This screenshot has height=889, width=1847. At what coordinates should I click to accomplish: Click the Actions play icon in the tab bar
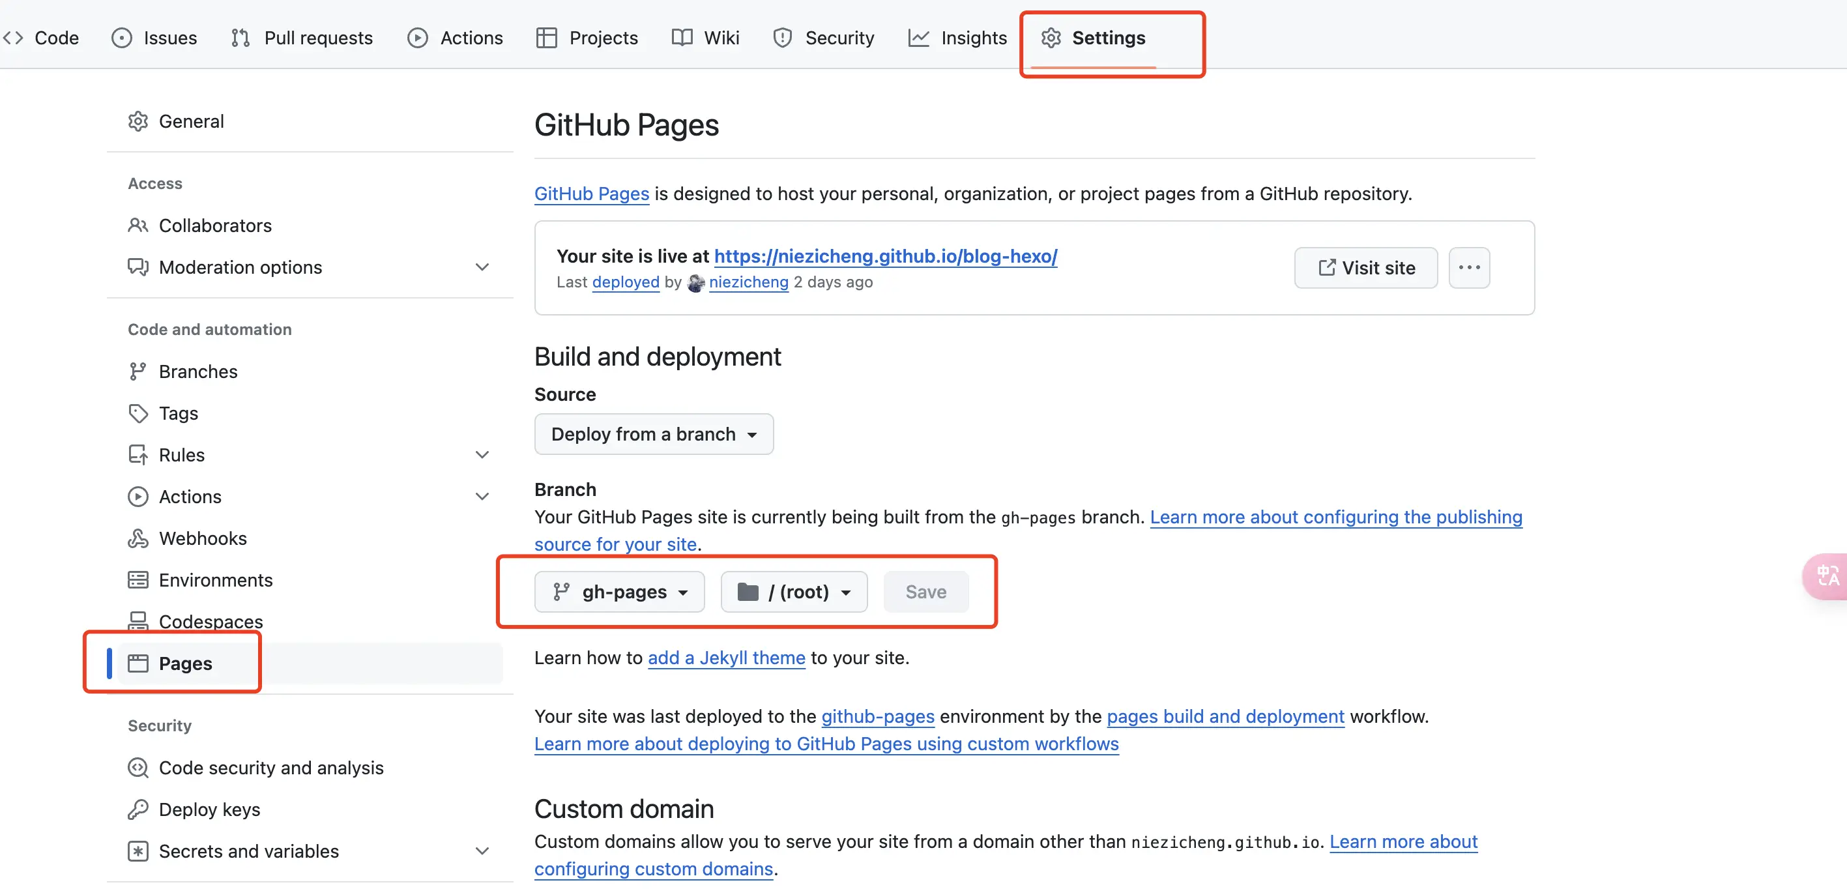[x=417, y=37]
